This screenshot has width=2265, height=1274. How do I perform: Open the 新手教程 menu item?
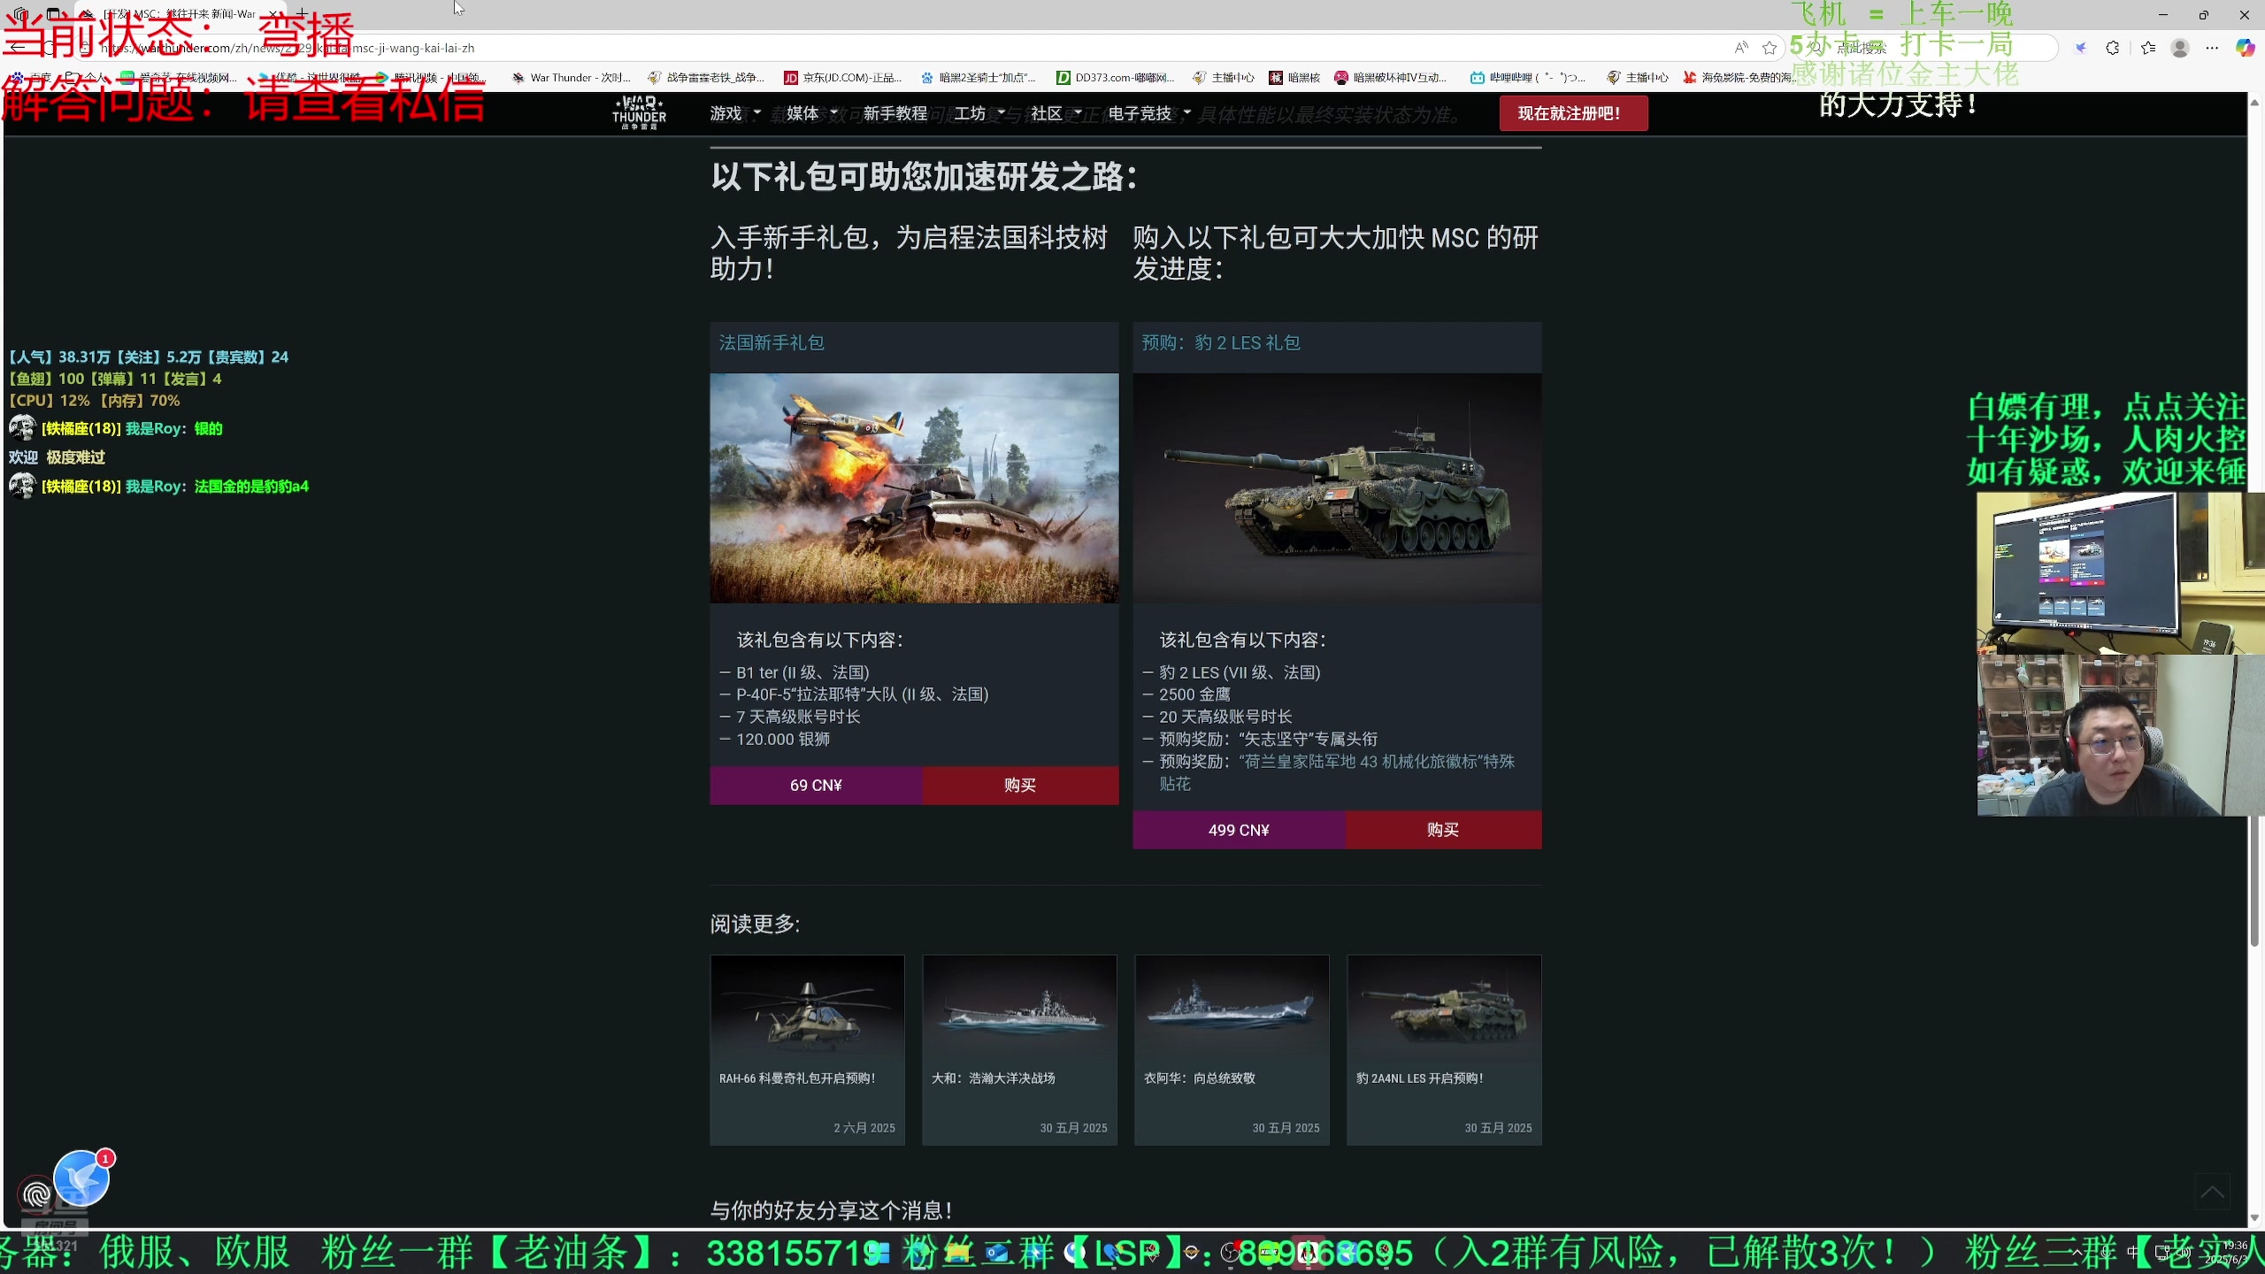point(894,113)
